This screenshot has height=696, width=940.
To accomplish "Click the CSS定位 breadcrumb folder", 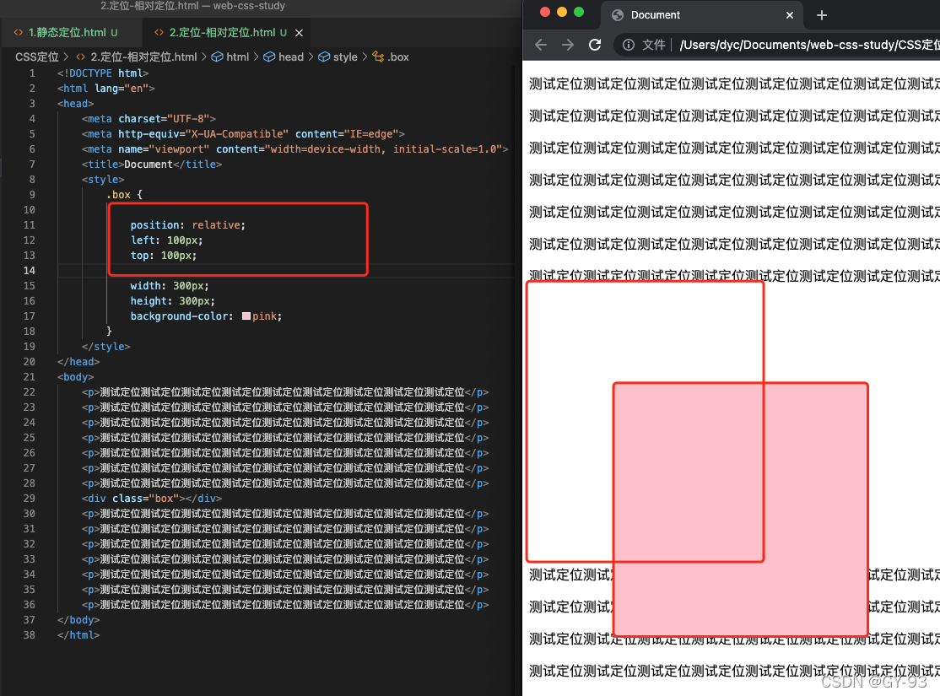I will 36,57.
